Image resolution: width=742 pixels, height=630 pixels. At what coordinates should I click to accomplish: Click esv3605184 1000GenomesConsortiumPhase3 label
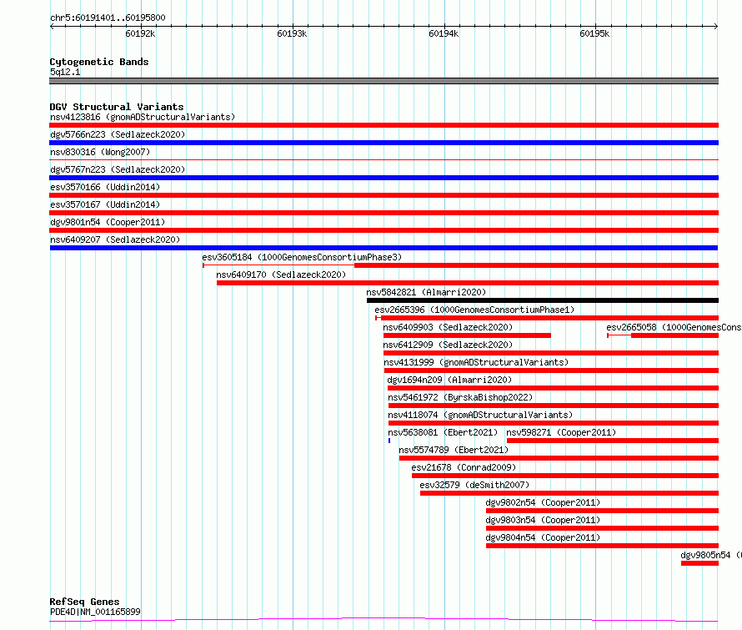point(302,257)
